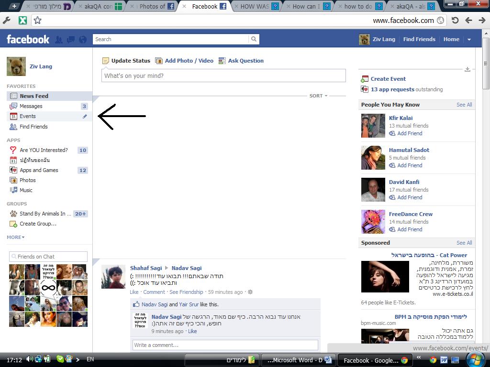Viewport: 490px width, 367px height.
Task: Open 13 app requests link
Action: [x=392, y=89]
